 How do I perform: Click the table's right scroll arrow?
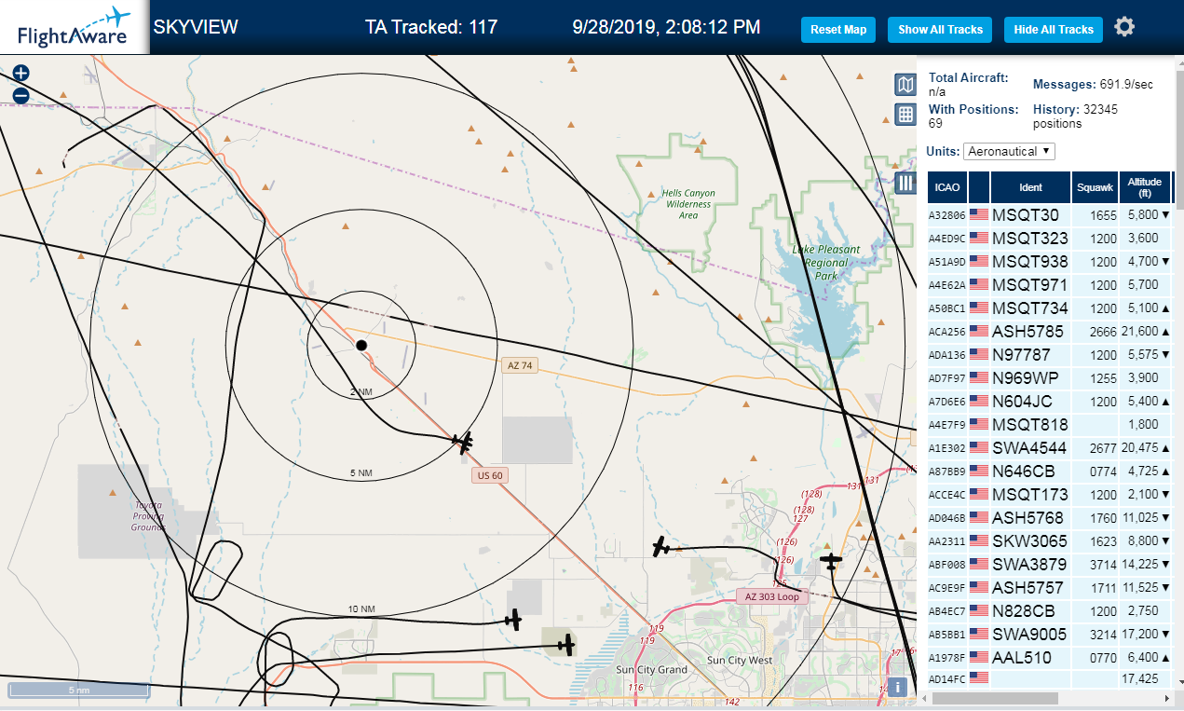(1166, 698)
